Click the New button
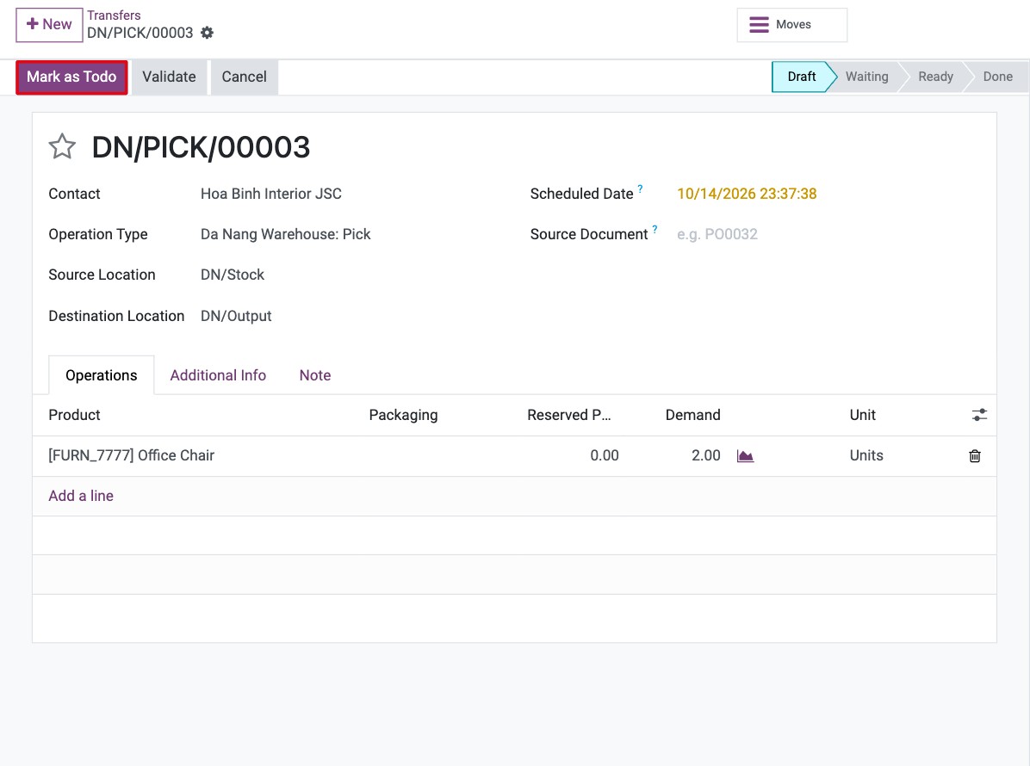This screenshot has height=766, width=1030. click(x=49, y=25)
